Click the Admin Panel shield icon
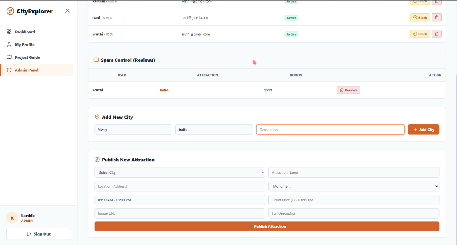The height and width of the screenshot is (245, 457). click(x=9, y=70)
